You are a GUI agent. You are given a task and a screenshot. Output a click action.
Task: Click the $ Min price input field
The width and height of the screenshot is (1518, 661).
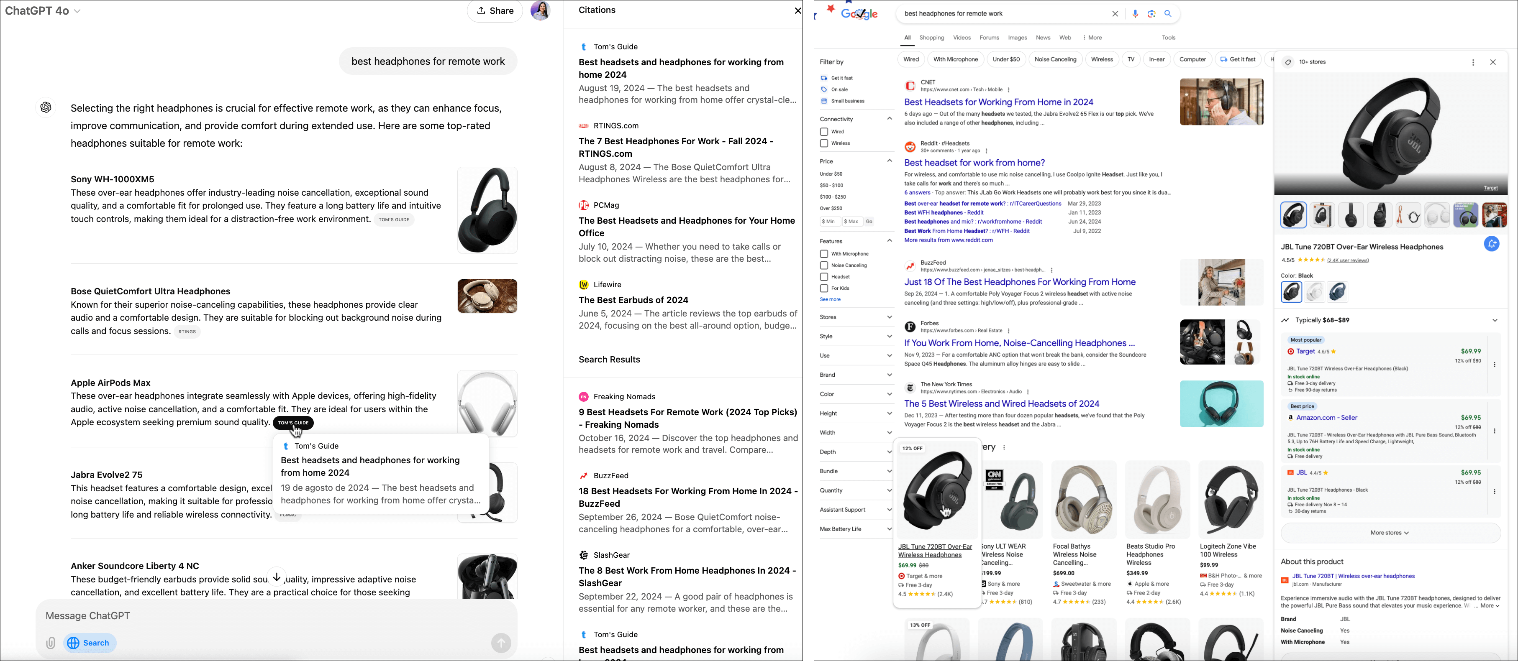click(x=830, y=221)
